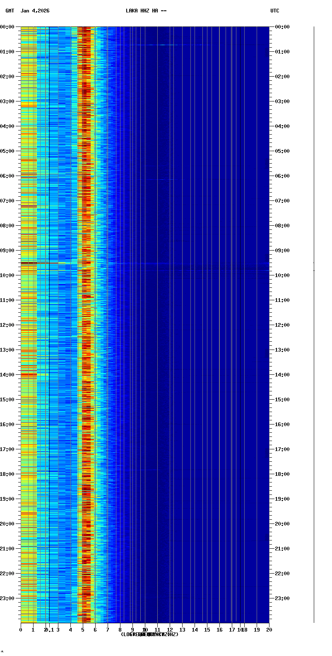Click the 03:00 marker on left time axis
This screenshot has height=656, width=332.
point(7,101)
